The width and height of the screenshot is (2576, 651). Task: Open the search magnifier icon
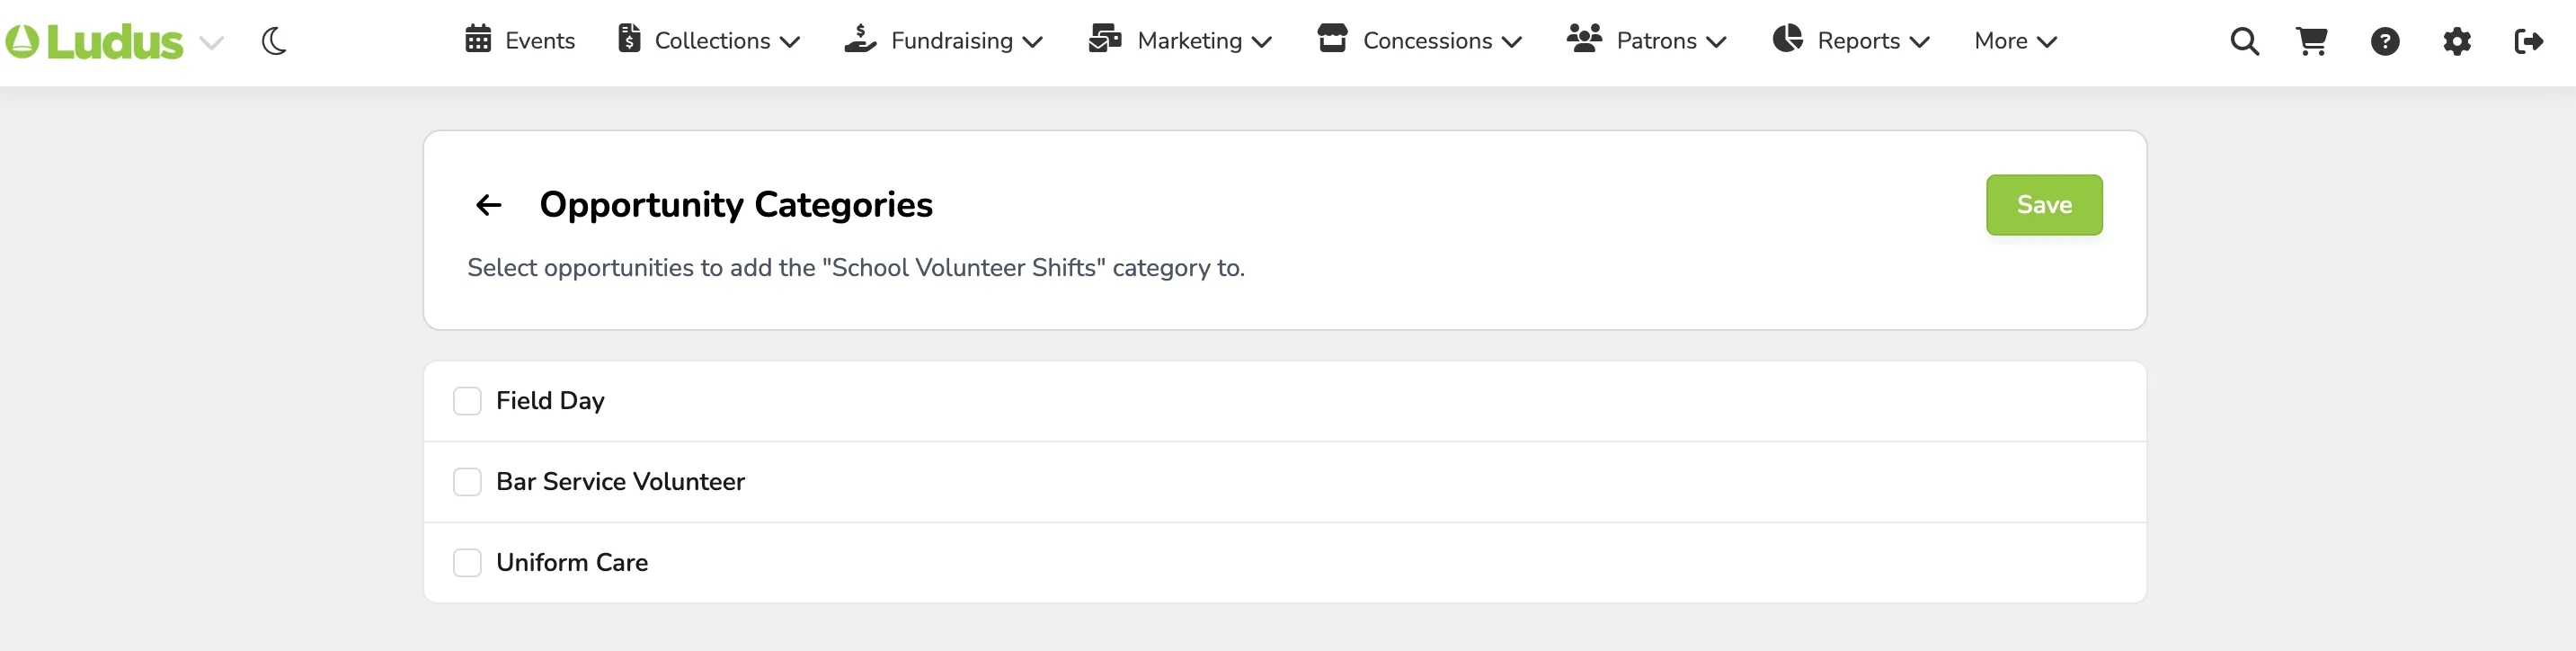coord(2244,41)
